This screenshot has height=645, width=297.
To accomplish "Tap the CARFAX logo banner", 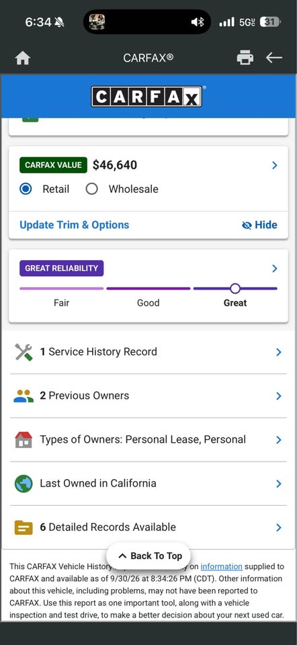I will tap(146, 96).
